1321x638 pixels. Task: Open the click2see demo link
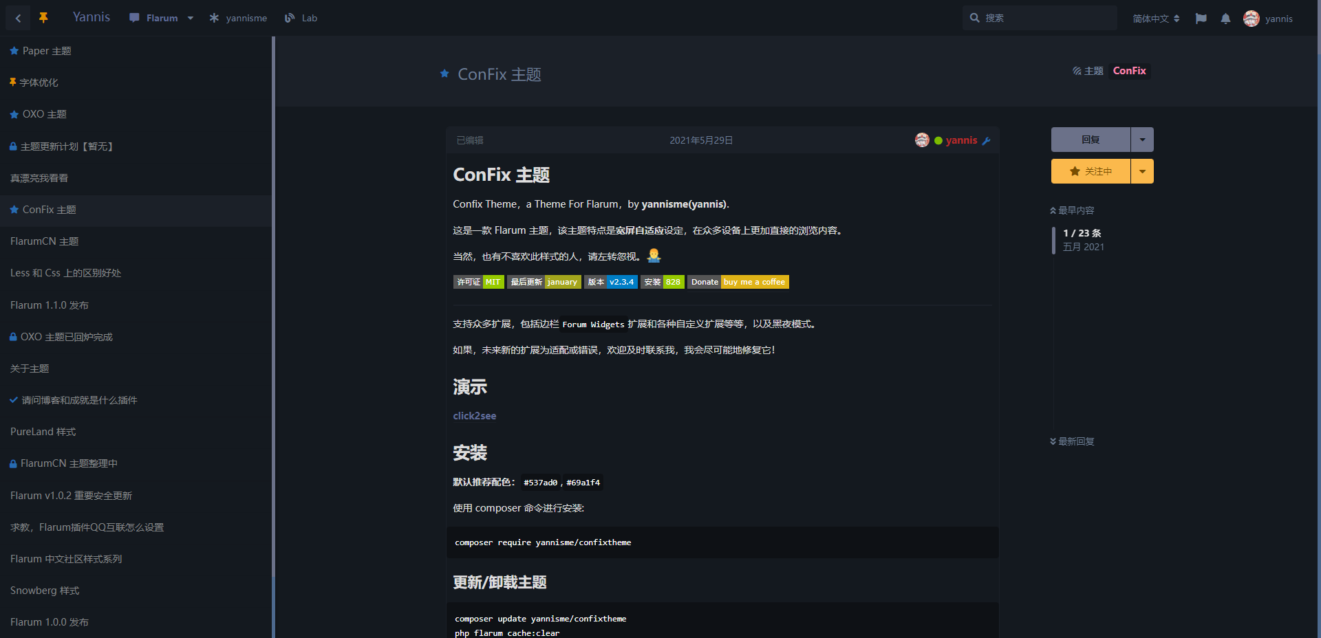tap(475, 416)
